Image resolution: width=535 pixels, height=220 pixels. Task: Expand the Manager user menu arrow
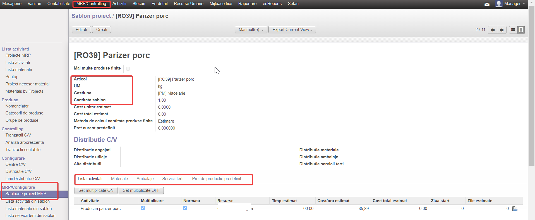point(524,4)
